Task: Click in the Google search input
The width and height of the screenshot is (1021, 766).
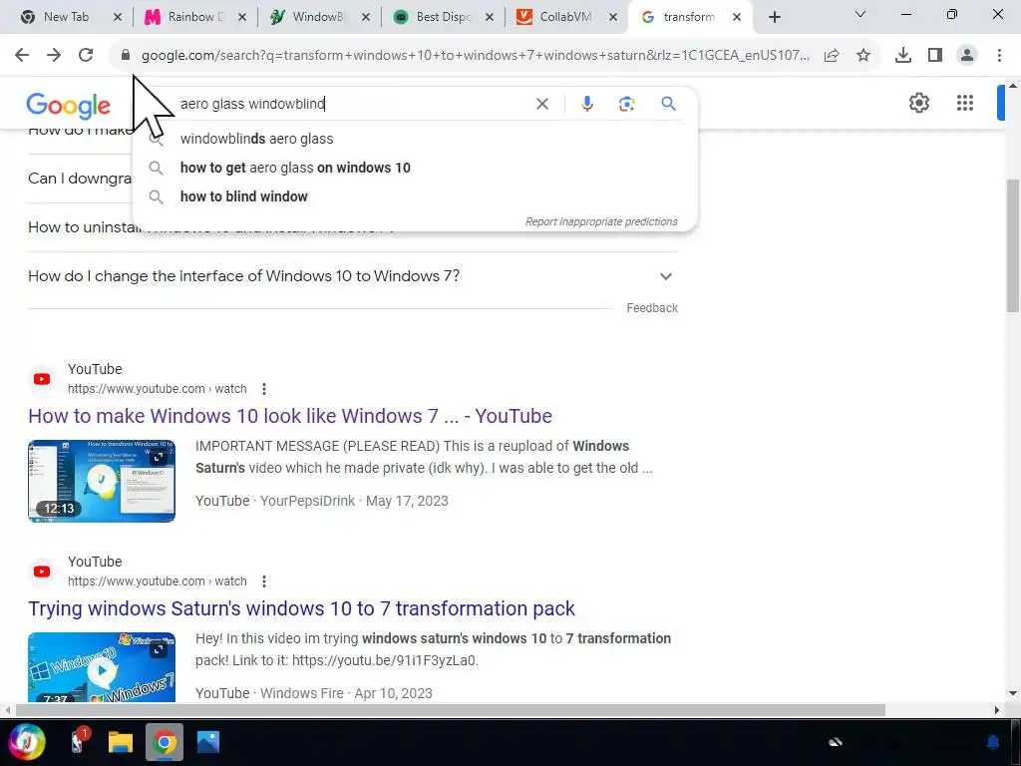Action: pyautogui.click(x=355, y=104)
